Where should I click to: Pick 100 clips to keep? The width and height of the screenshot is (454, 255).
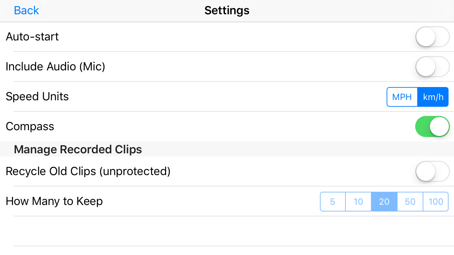click(436, 202)
